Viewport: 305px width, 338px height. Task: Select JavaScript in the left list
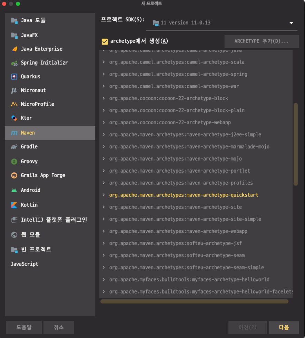[50, 264]
